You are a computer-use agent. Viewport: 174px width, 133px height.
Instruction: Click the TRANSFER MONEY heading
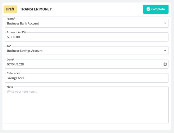pos(36,9)
